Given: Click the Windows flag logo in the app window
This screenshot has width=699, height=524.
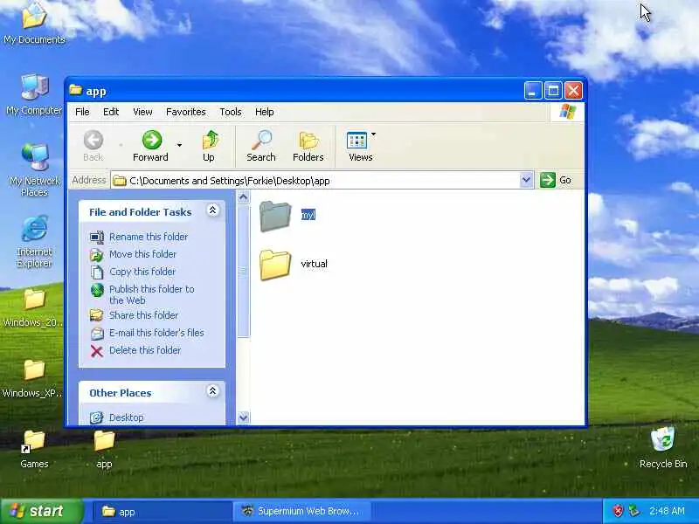Looking at the screenshot, I should (567, 112).
